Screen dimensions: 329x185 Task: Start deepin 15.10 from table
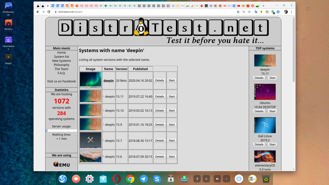[172, 110]
